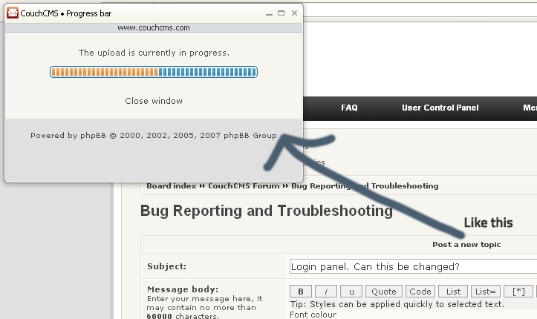Apply italic with the i button
The width and height of the screenshot is (537, 319).
[x=326, y=292]
